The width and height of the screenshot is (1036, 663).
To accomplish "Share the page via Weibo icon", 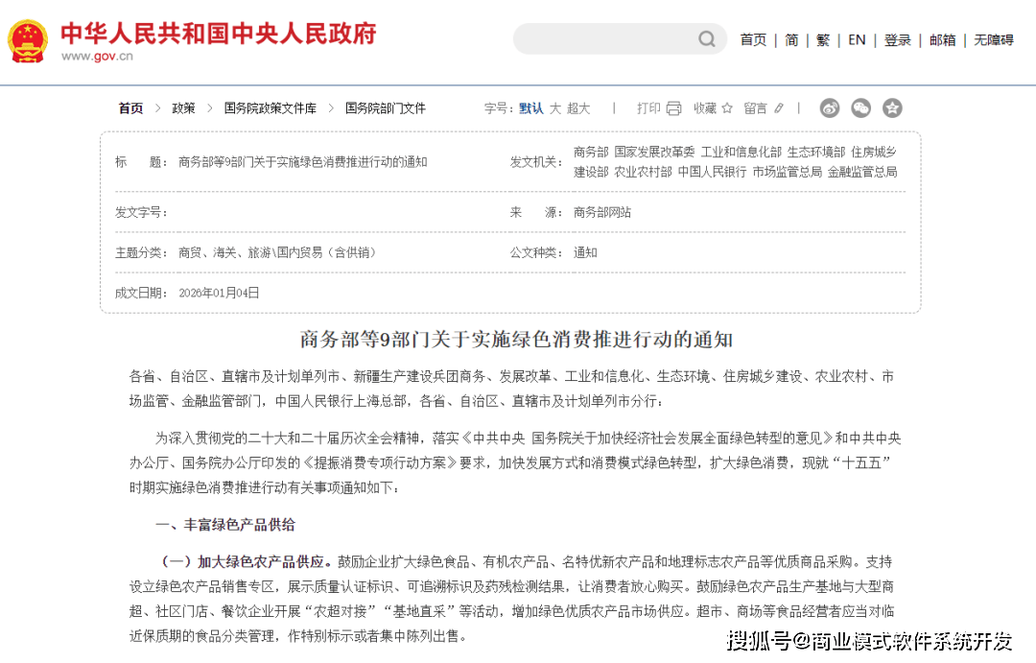I will tap(829, 108).
